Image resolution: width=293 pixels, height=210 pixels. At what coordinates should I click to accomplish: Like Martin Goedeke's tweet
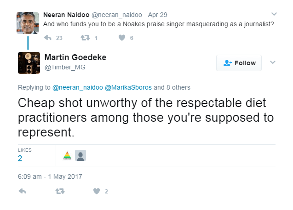tap(96, 191)
